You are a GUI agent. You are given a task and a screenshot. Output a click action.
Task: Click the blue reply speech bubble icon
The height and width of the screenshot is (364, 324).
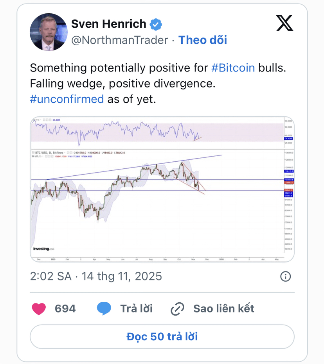tap(104, 309)
